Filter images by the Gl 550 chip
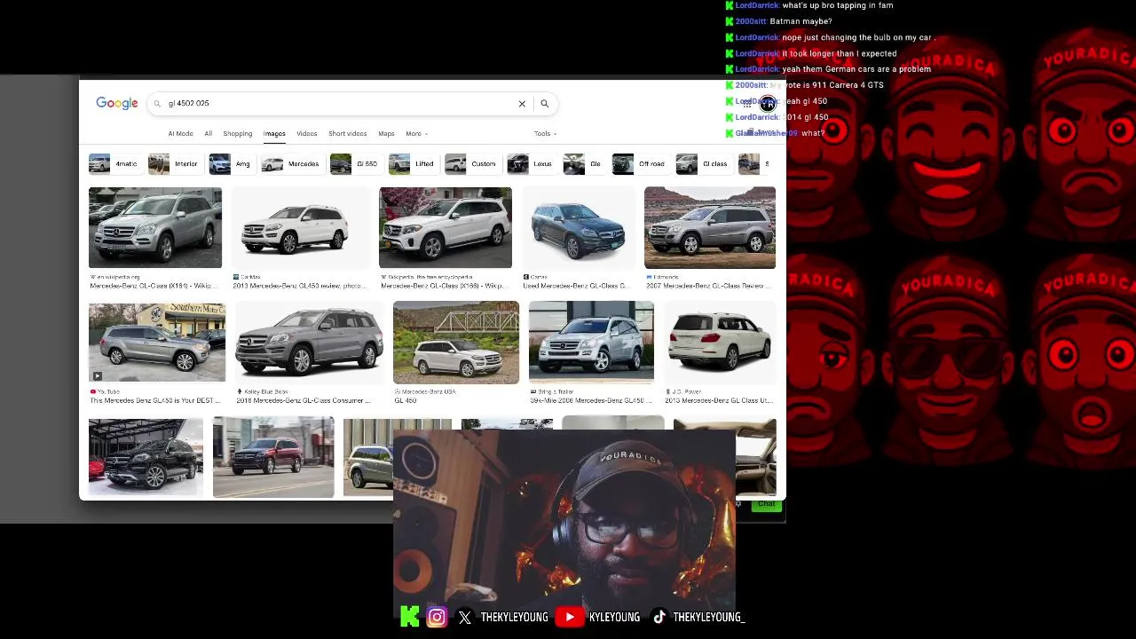1136x639 pixels. point(355,164)
